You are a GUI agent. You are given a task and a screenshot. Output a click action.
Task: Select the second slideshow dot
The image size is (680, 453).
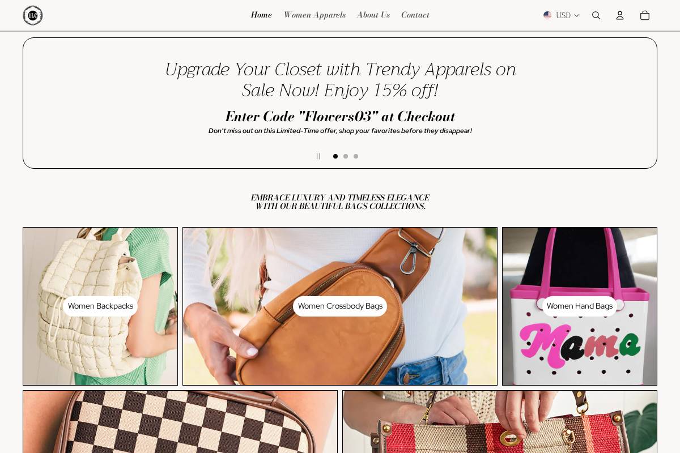pos(346,156)
